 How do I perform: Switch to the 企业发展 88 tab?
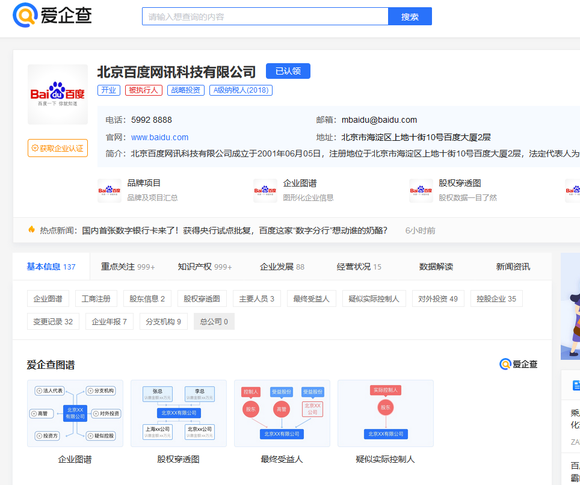tap(282, 267)
